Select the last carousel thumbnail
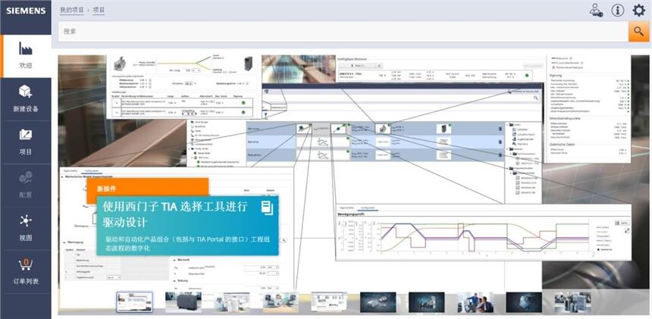Image resolution: width=652 pixels, height=319 pixels. coord(572,302)
